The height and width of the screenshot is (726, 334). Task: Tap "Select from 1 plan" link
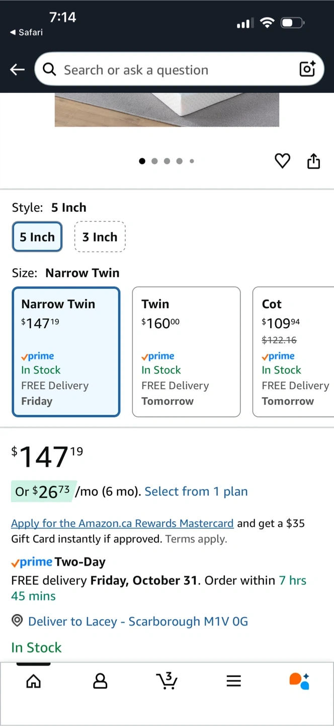click(x=196, y=492)
